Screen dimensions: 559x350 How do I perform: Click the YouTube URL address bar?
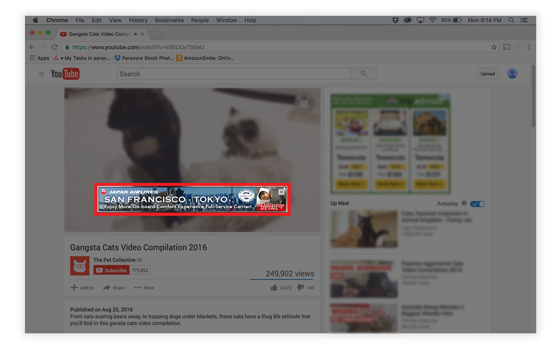click(x=281, y=47)
